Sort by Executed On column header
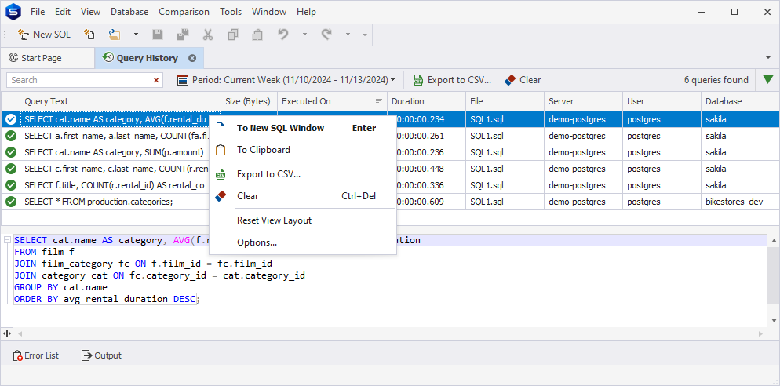The height and width of the screenshot is (386, 780). [332, 101]
